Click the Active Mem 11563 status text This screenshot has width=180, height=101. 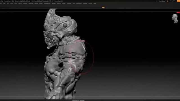click(9, 1)
